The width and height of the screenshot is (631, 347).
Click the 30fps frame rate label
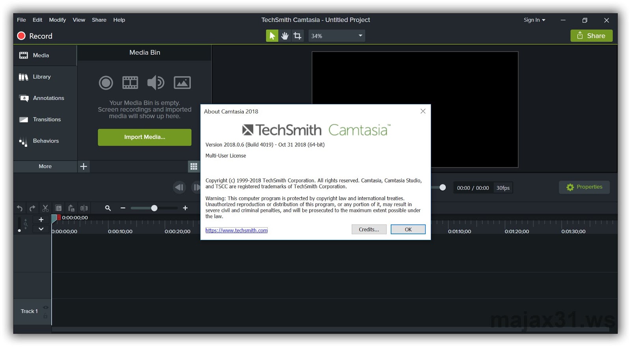click(x=503, y=188)
